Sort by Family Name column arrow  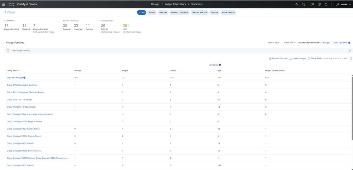tap(19, 71)
